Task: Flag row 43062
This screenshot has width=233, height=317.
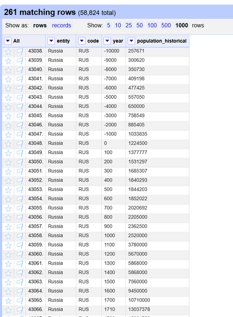Action: pyautogui.click(x=20, y=273)
